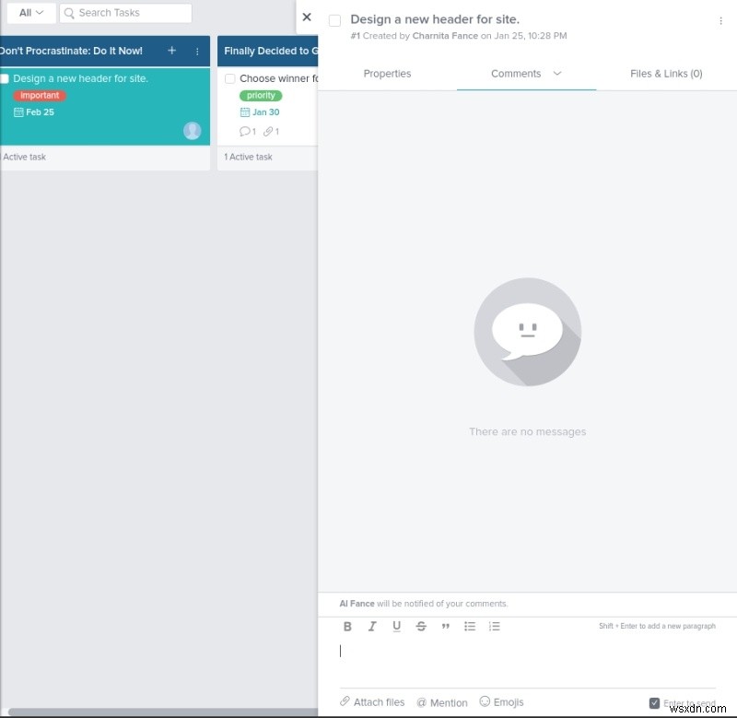Insert a numbered list in comment
The width and height of the screenshot is (737, 718).
[x=494, y=627]
